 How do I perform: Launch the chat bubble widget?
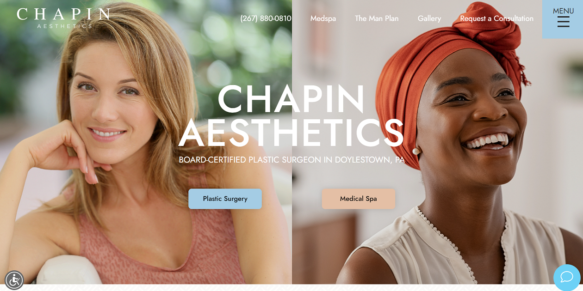567,277
